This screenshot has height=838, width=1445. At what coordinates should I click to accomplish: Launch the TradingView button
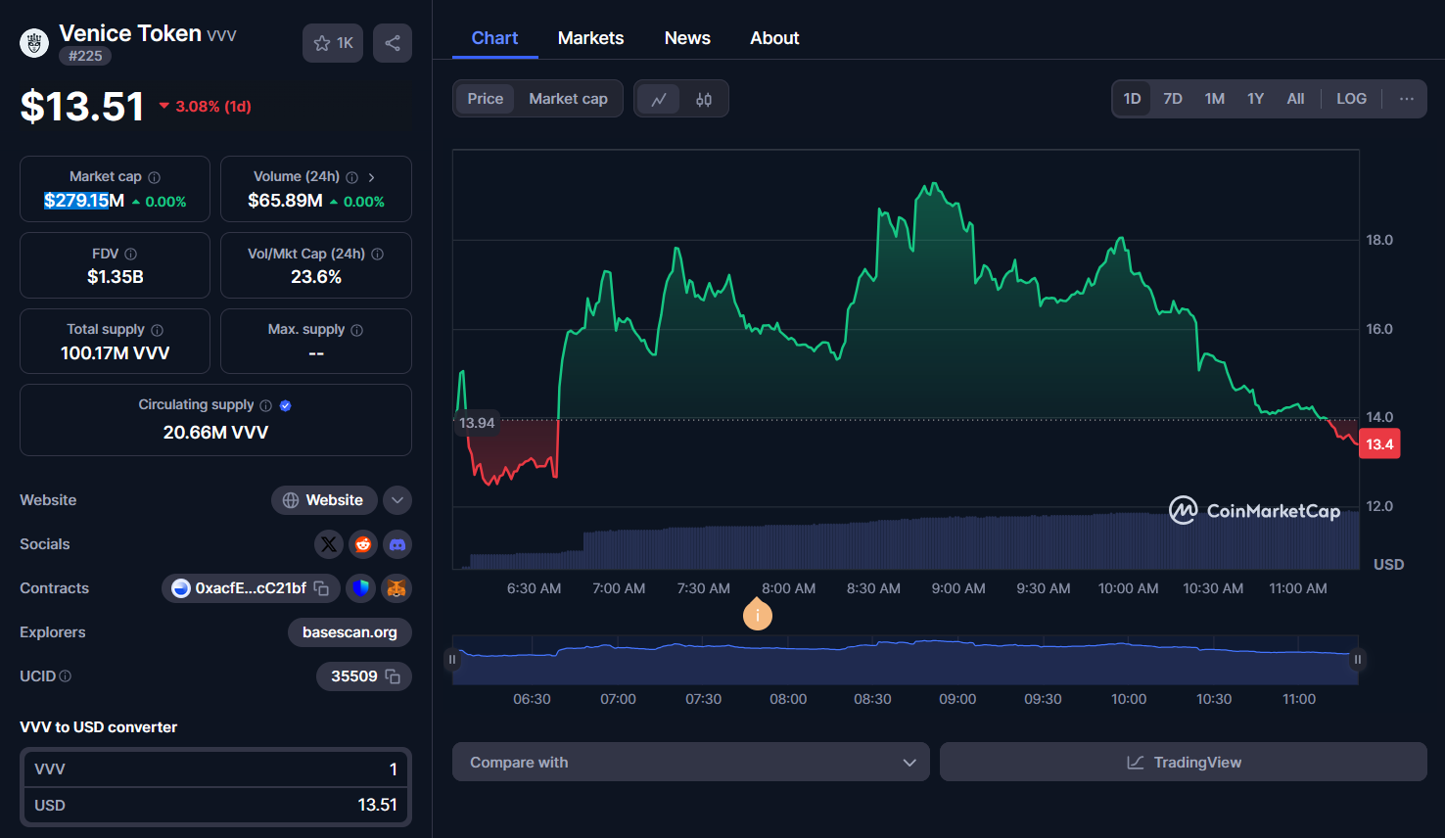point(1183,762)
